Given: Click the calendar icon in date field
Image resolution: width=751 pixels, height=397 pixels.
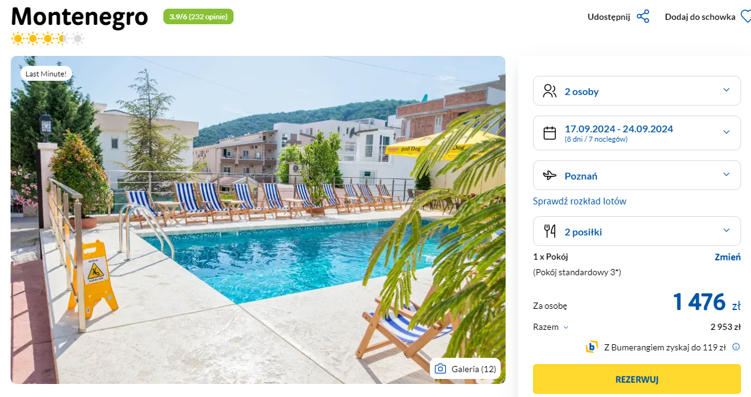Looking at the screenshot, I should tap(550, 133).
